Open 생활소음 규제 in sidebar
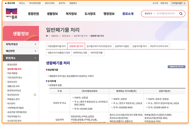This screenshot has height=126, width=190. 13,86
